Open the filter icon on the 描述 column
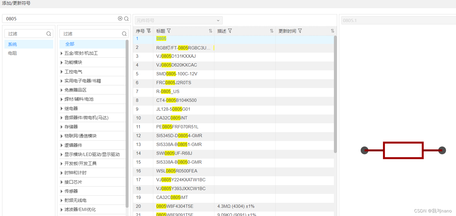Viewport: 456px width, 216px height. 230,31
